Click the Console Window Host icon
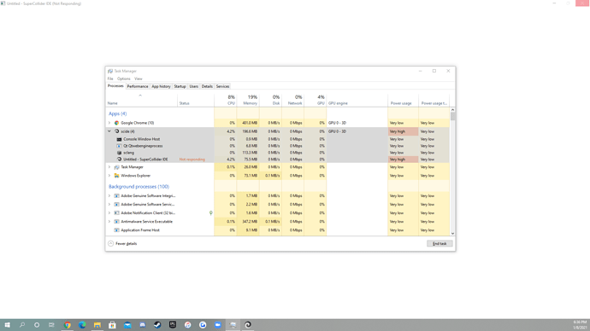590x331 pixels. (x=119, y=139)
